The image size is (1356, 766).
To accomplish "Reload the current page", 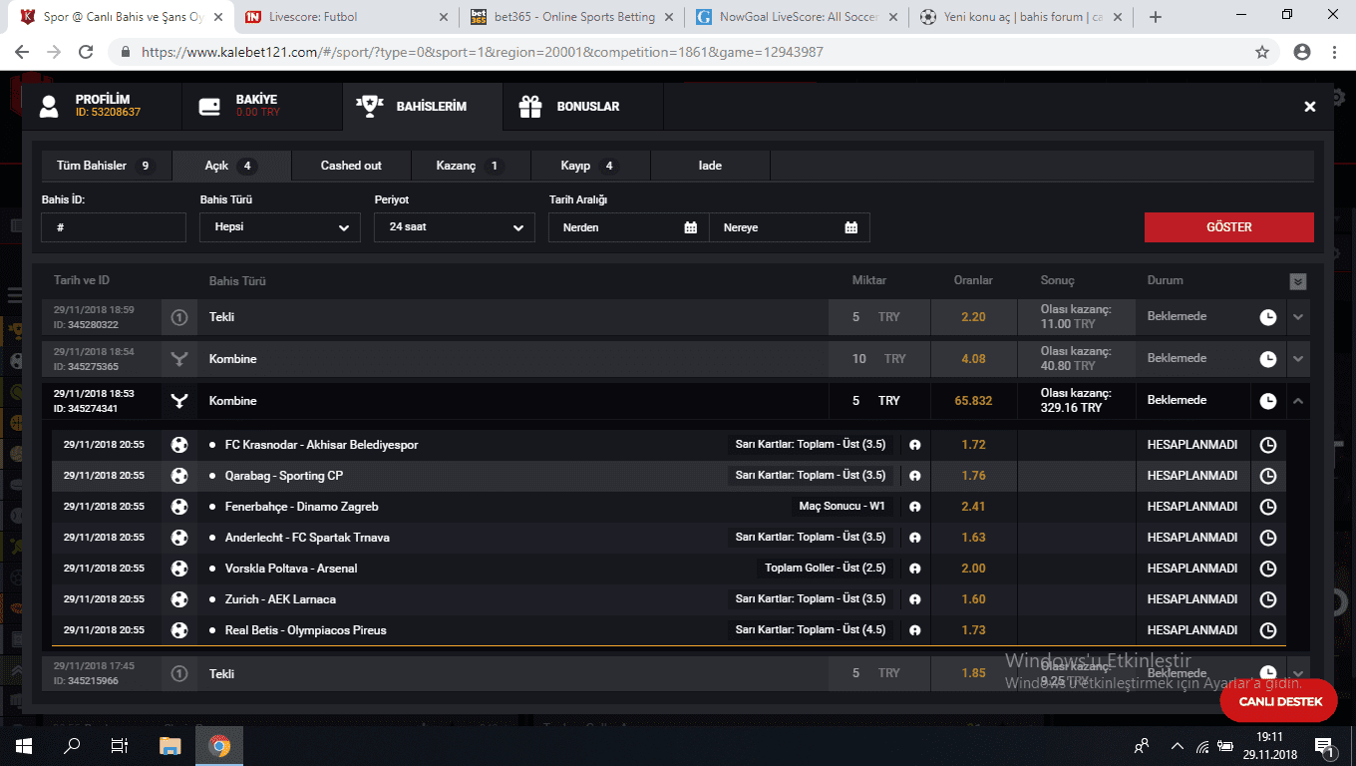I will [86, 52].
